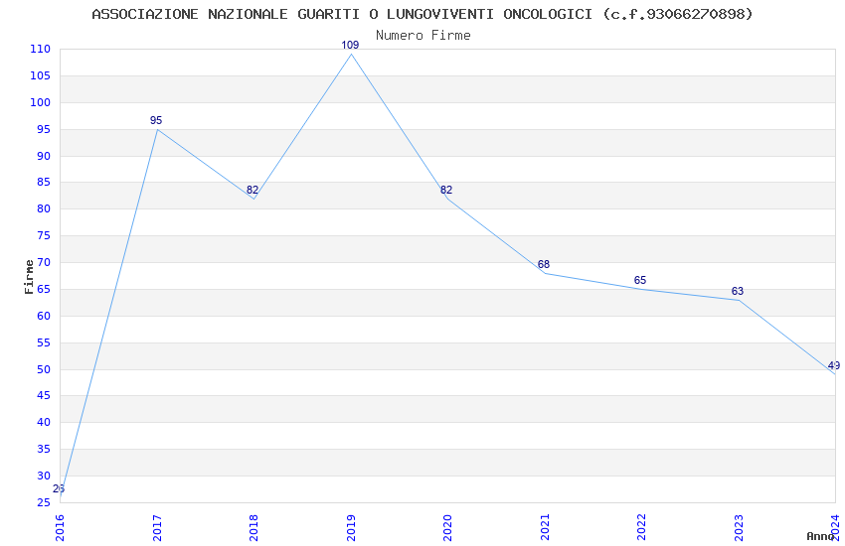This screenshot has height=546, width=845.
Task: Click the 82 data label above 2020
Action: tap(446, 190)
